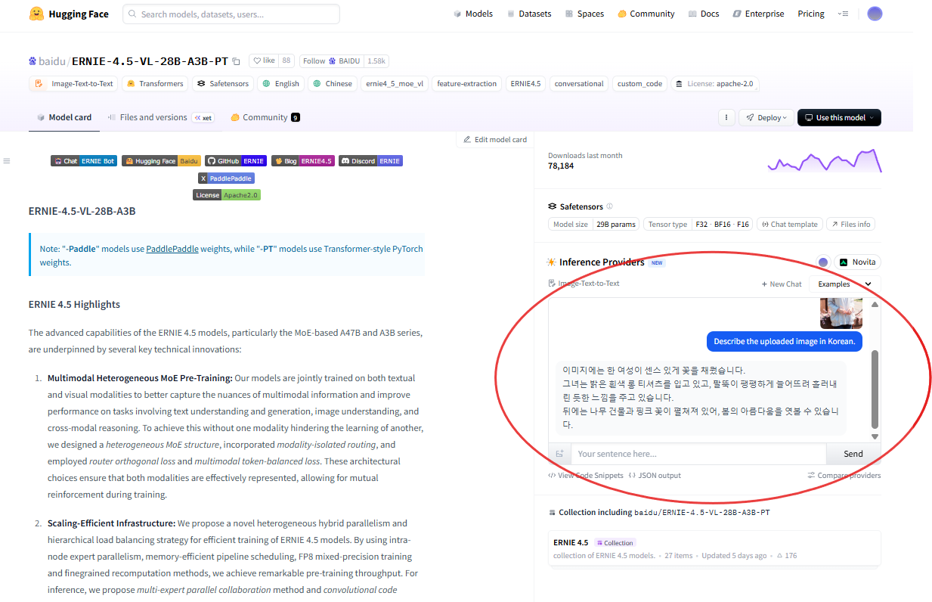This screenshot has width=932, height=602.
Task: Send the chat message
Action: point(853,454)
